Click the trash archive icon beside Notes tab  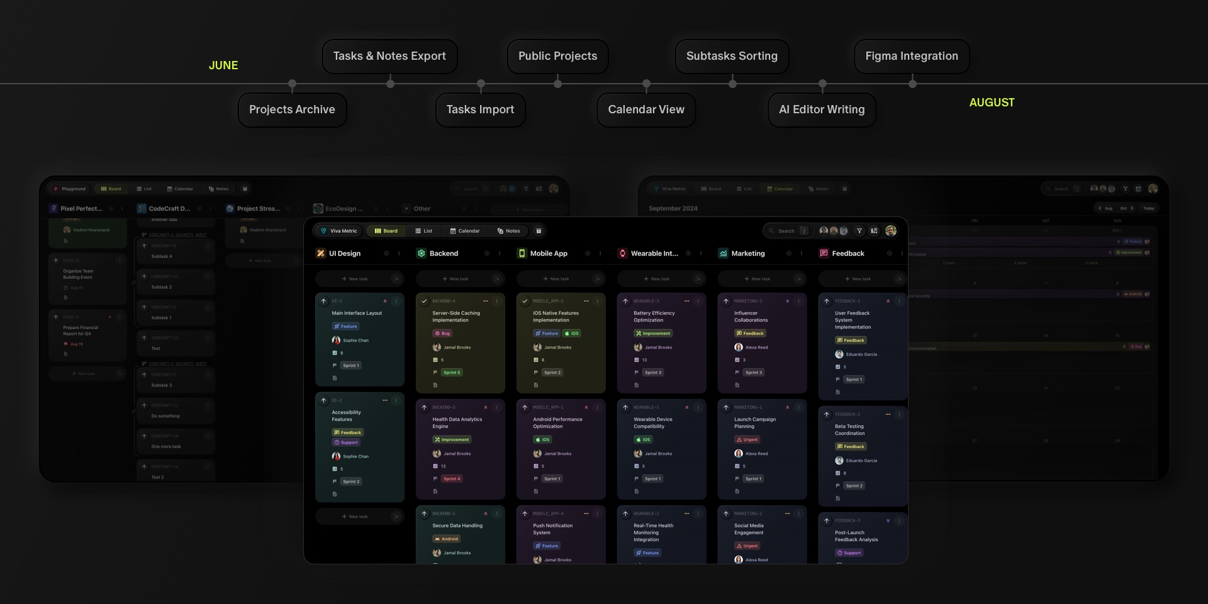point(539,231)
